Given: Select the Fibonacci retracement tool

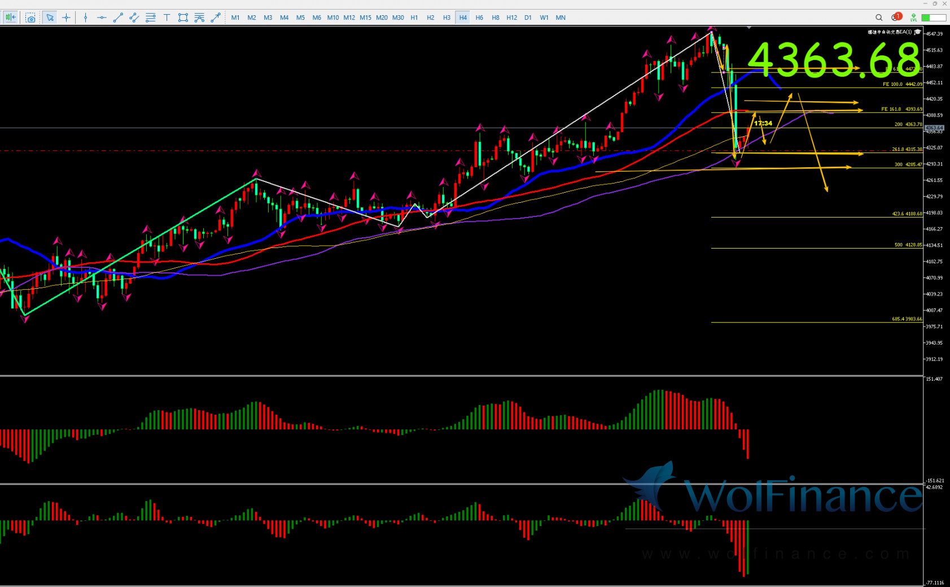Looking at the screenshot, I should pyautogui.click(x=151, y=18).
